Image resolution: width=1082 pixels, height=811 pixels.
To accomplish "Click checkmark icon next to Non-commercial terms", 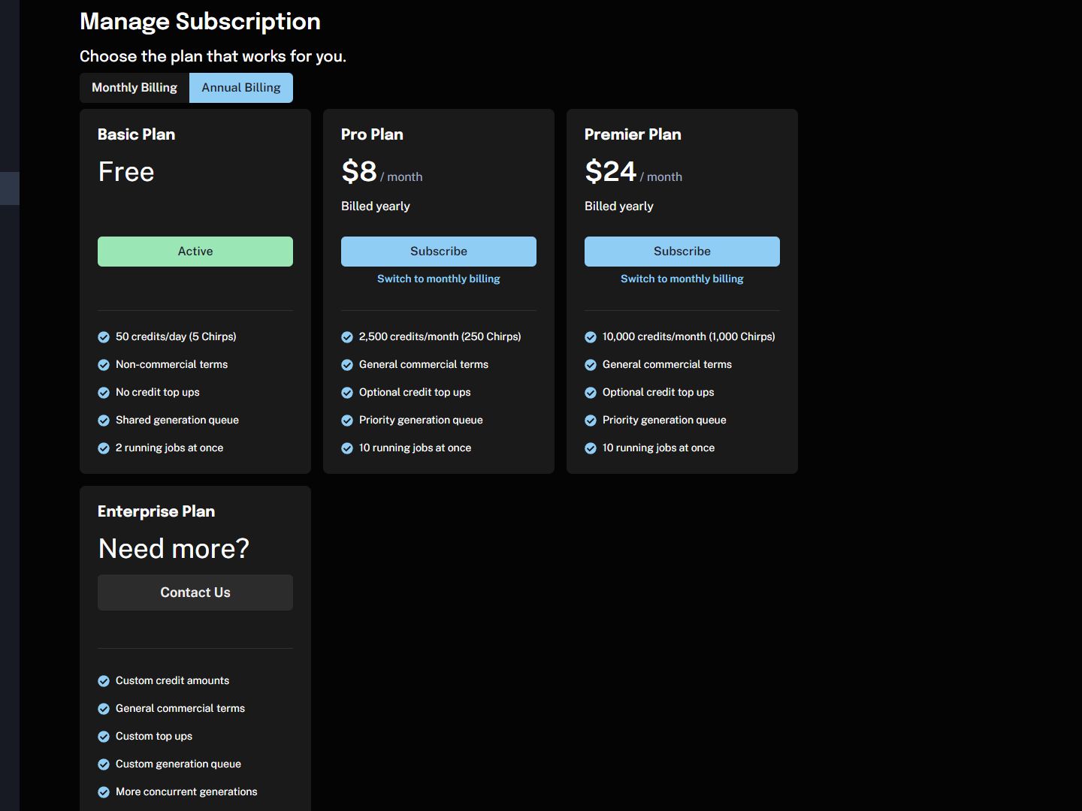I will pos(104,365).
